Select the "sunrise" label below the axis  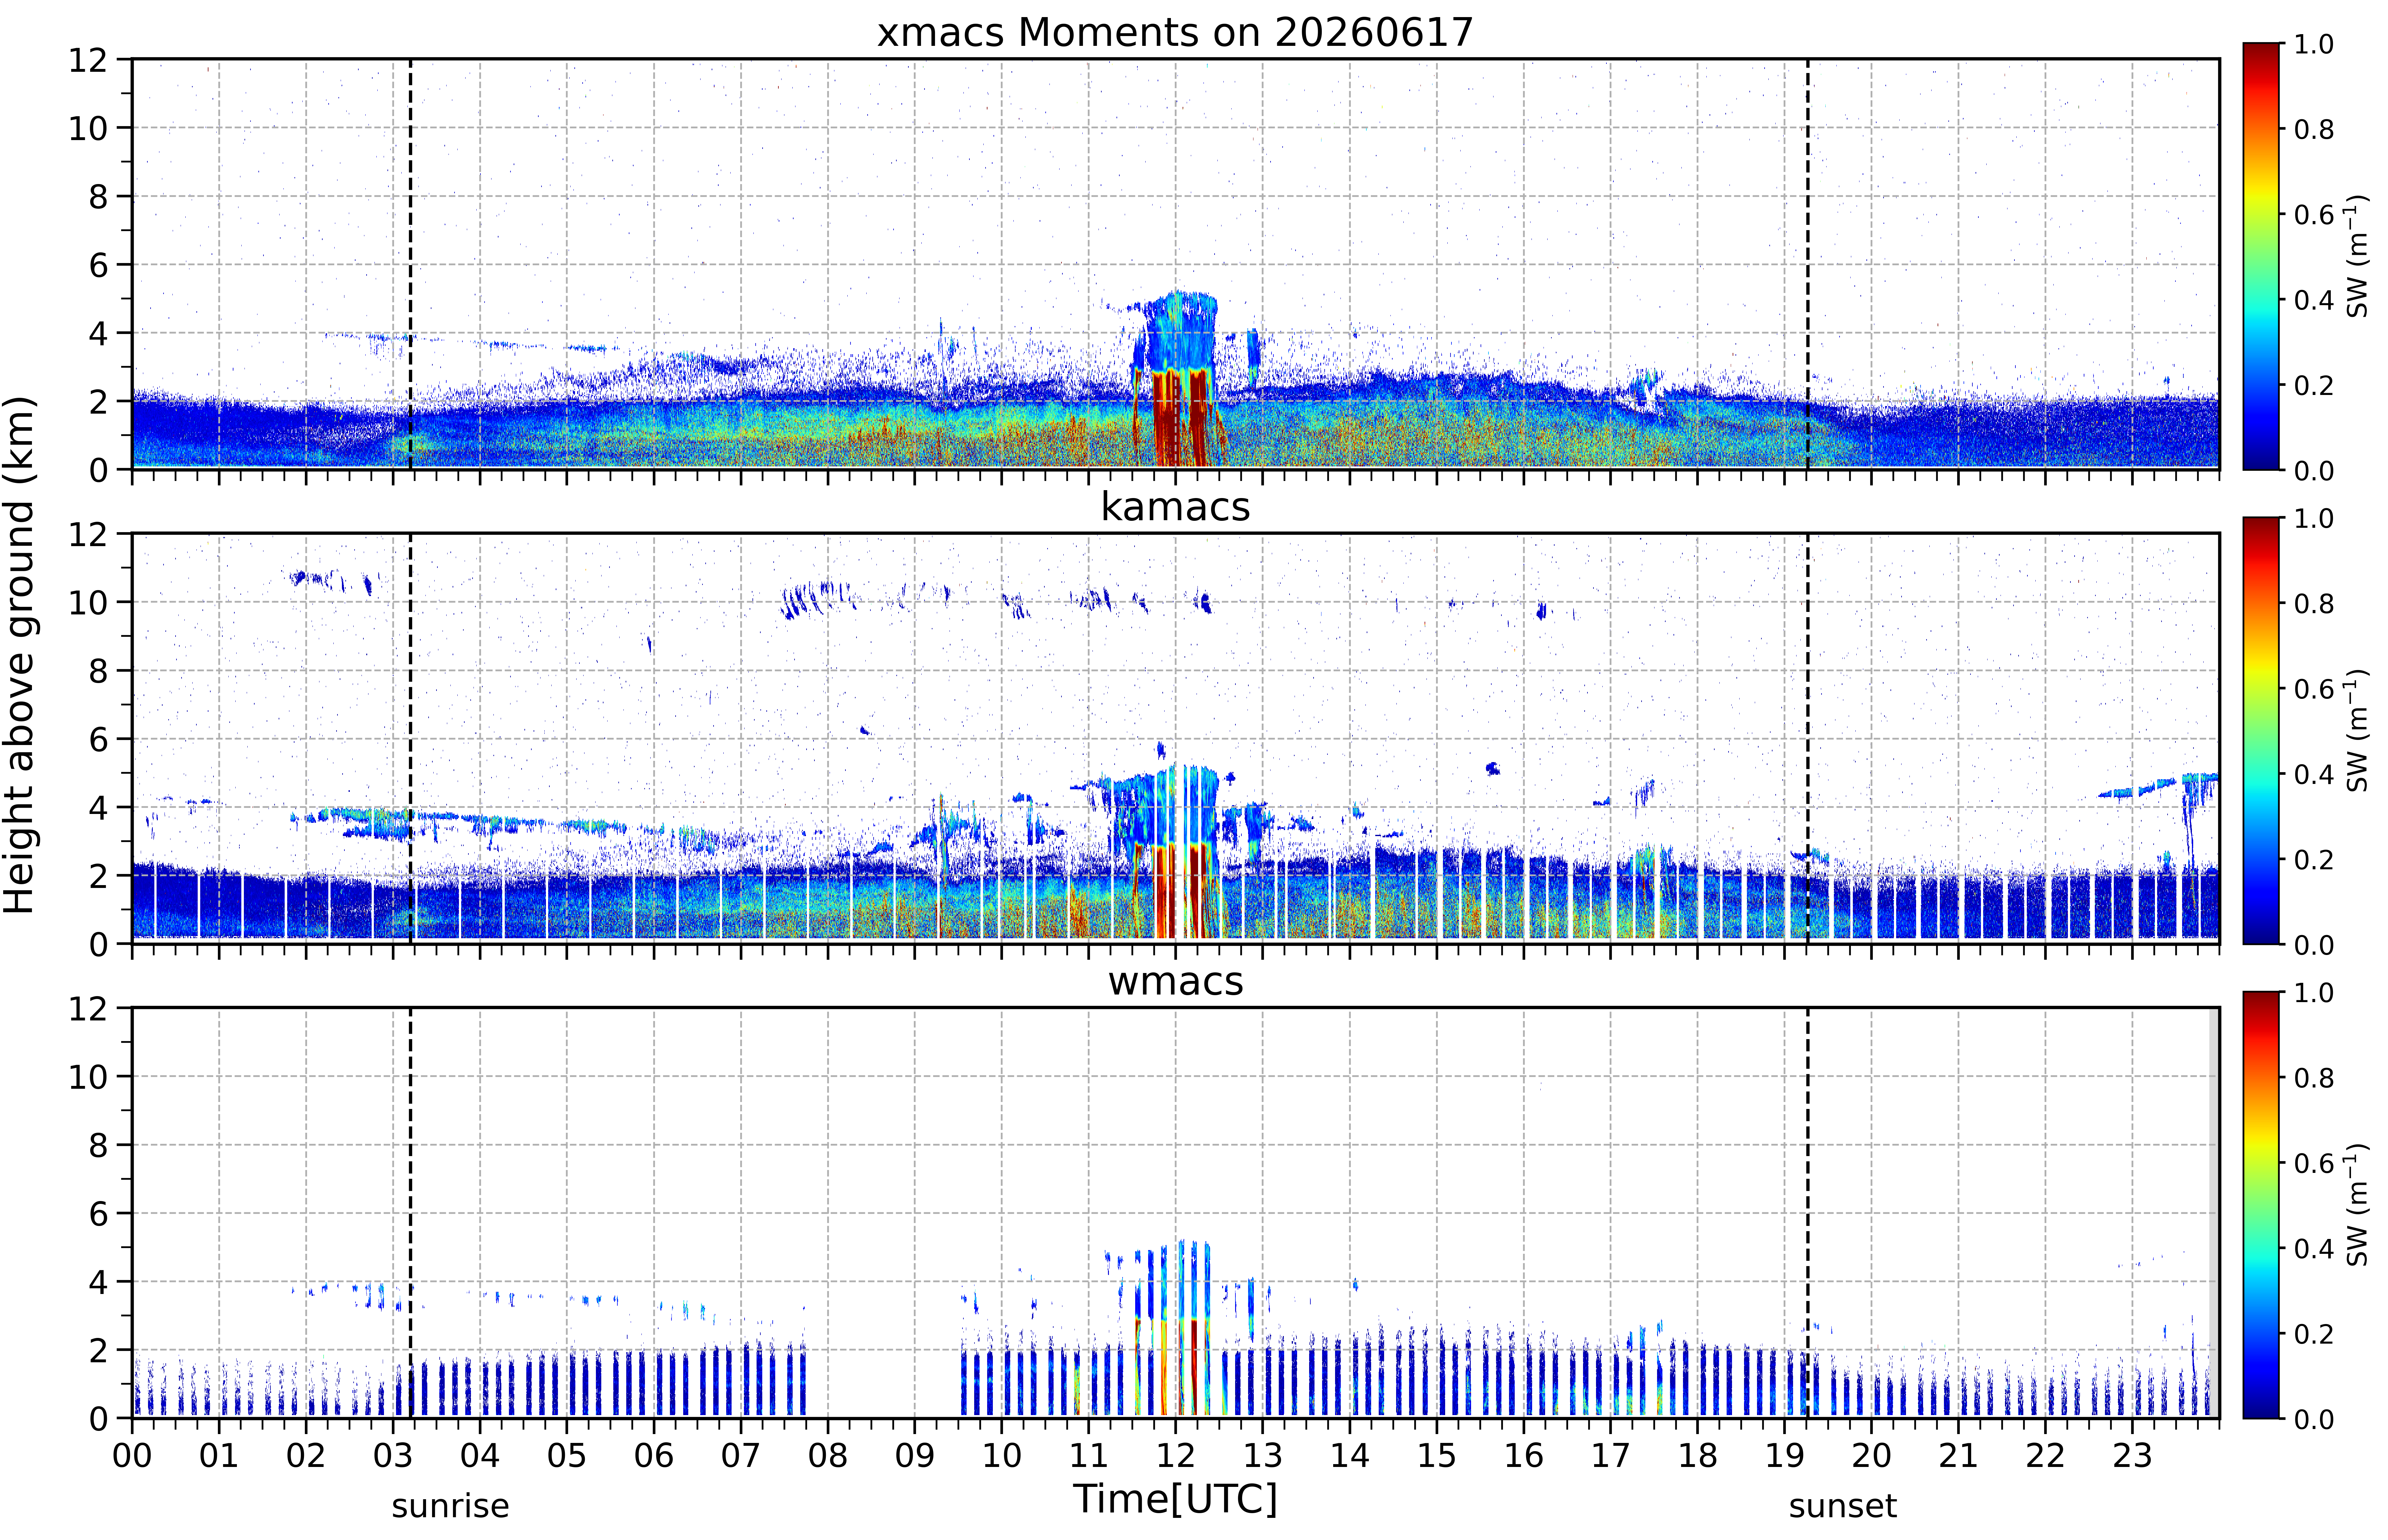coord(450,1506)
